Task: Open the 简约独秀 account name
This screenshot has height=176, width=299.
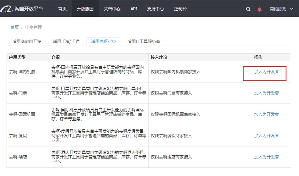Action: pyautogui.click(x=278, y=9)
